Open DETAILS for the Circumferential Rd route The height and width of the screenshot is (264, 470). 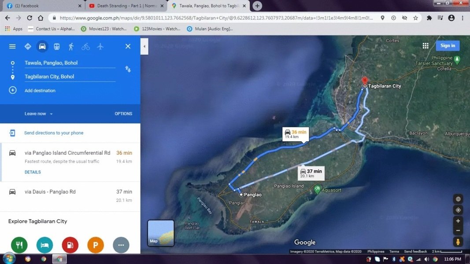pyautogui.click(x=32, y=172)
